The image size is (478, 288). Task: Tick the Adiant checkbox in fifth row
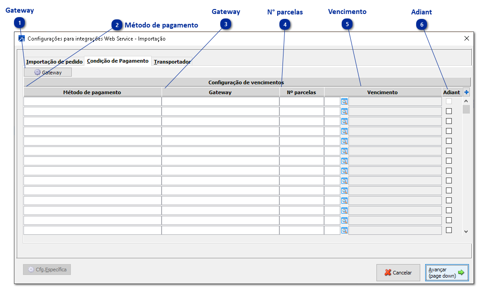(x=449, y=141)
